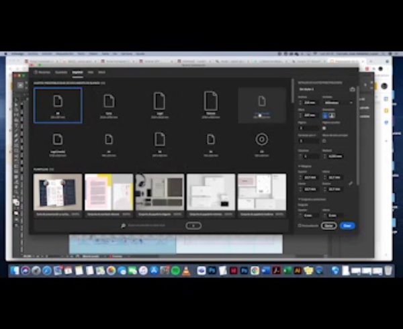
Task: Enable Marco de texto principal checkbox
Action: pos(324,141)
